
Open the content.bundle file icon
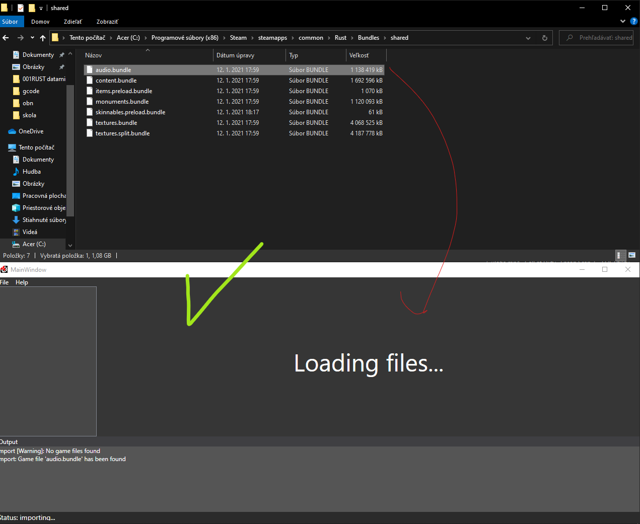90,80
